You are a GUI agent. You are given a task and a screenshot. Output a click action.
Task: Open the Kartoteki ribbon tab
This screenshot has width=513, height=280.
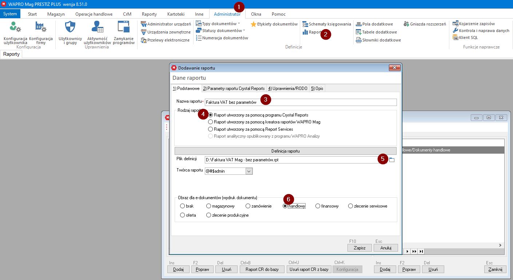point(176,14)
